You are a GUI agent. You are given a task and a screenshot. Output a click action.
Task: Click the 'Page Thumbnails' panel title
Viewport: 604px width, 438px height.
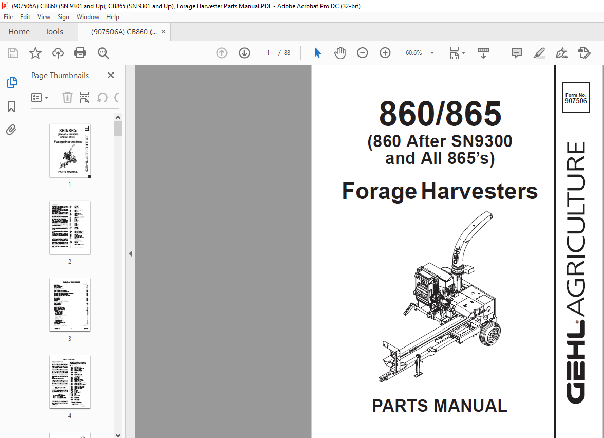[60, 76]
